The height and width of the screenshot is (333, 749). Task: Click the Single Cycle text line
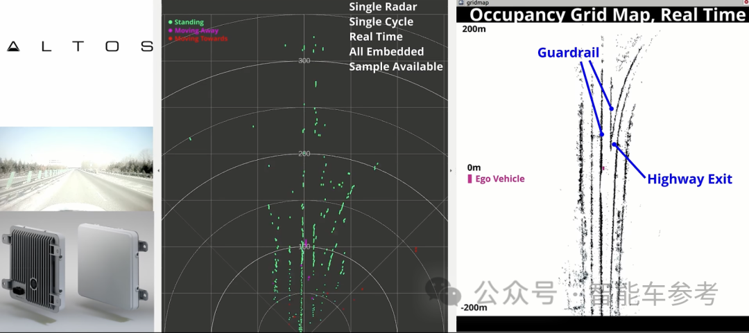381,22
